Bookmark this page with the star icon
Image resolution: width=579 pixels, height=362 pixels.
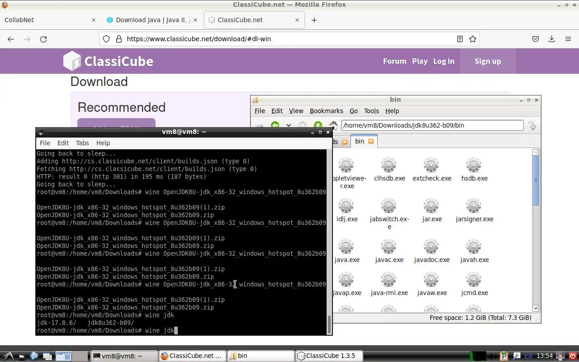[473, 39]
